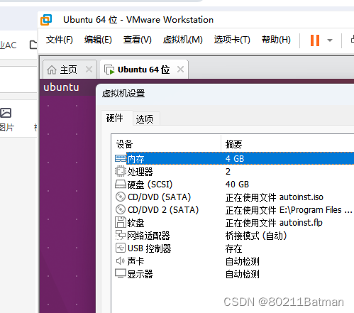Screen dimensions: 354x313
Task: Expand the dropdown arrow next to pause
Action: tap(330, 40)
